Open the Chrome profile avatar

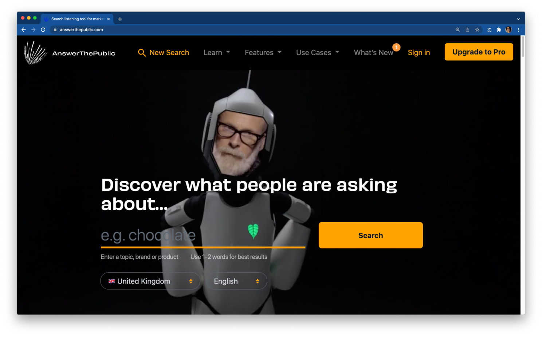(508, 30)
